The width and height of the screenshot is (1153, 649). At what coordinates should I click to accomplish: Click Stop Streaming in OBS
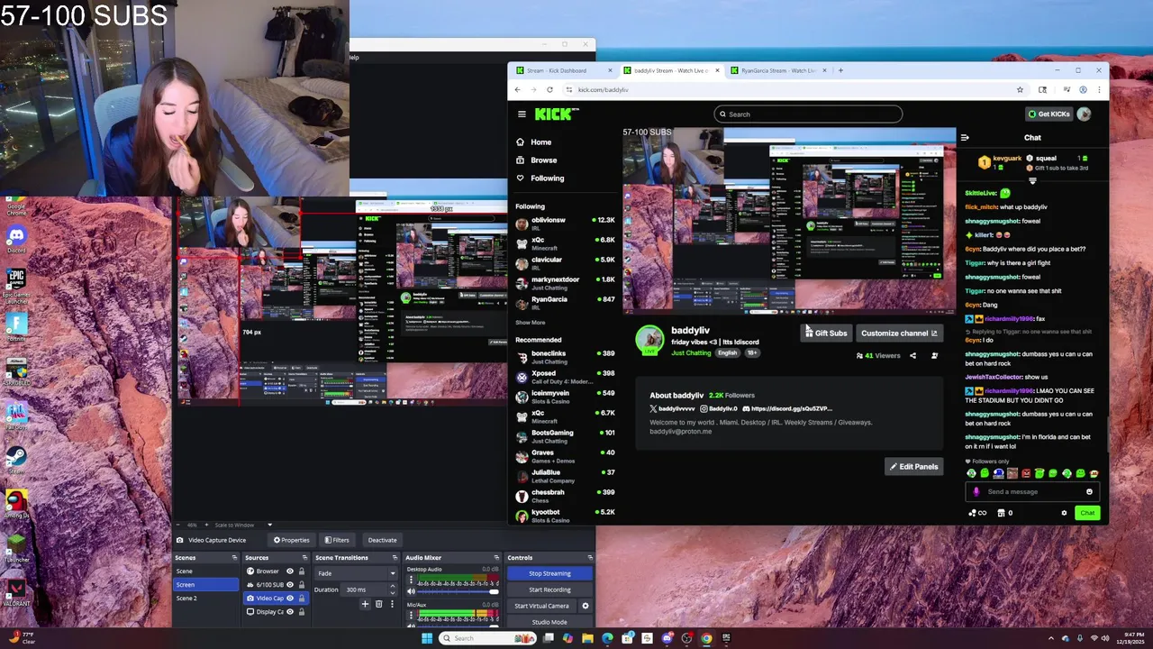coord(549,573)
